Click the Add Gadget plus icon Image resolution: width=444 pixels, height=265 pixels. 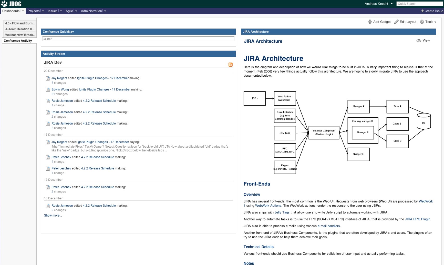click(370, 22)
